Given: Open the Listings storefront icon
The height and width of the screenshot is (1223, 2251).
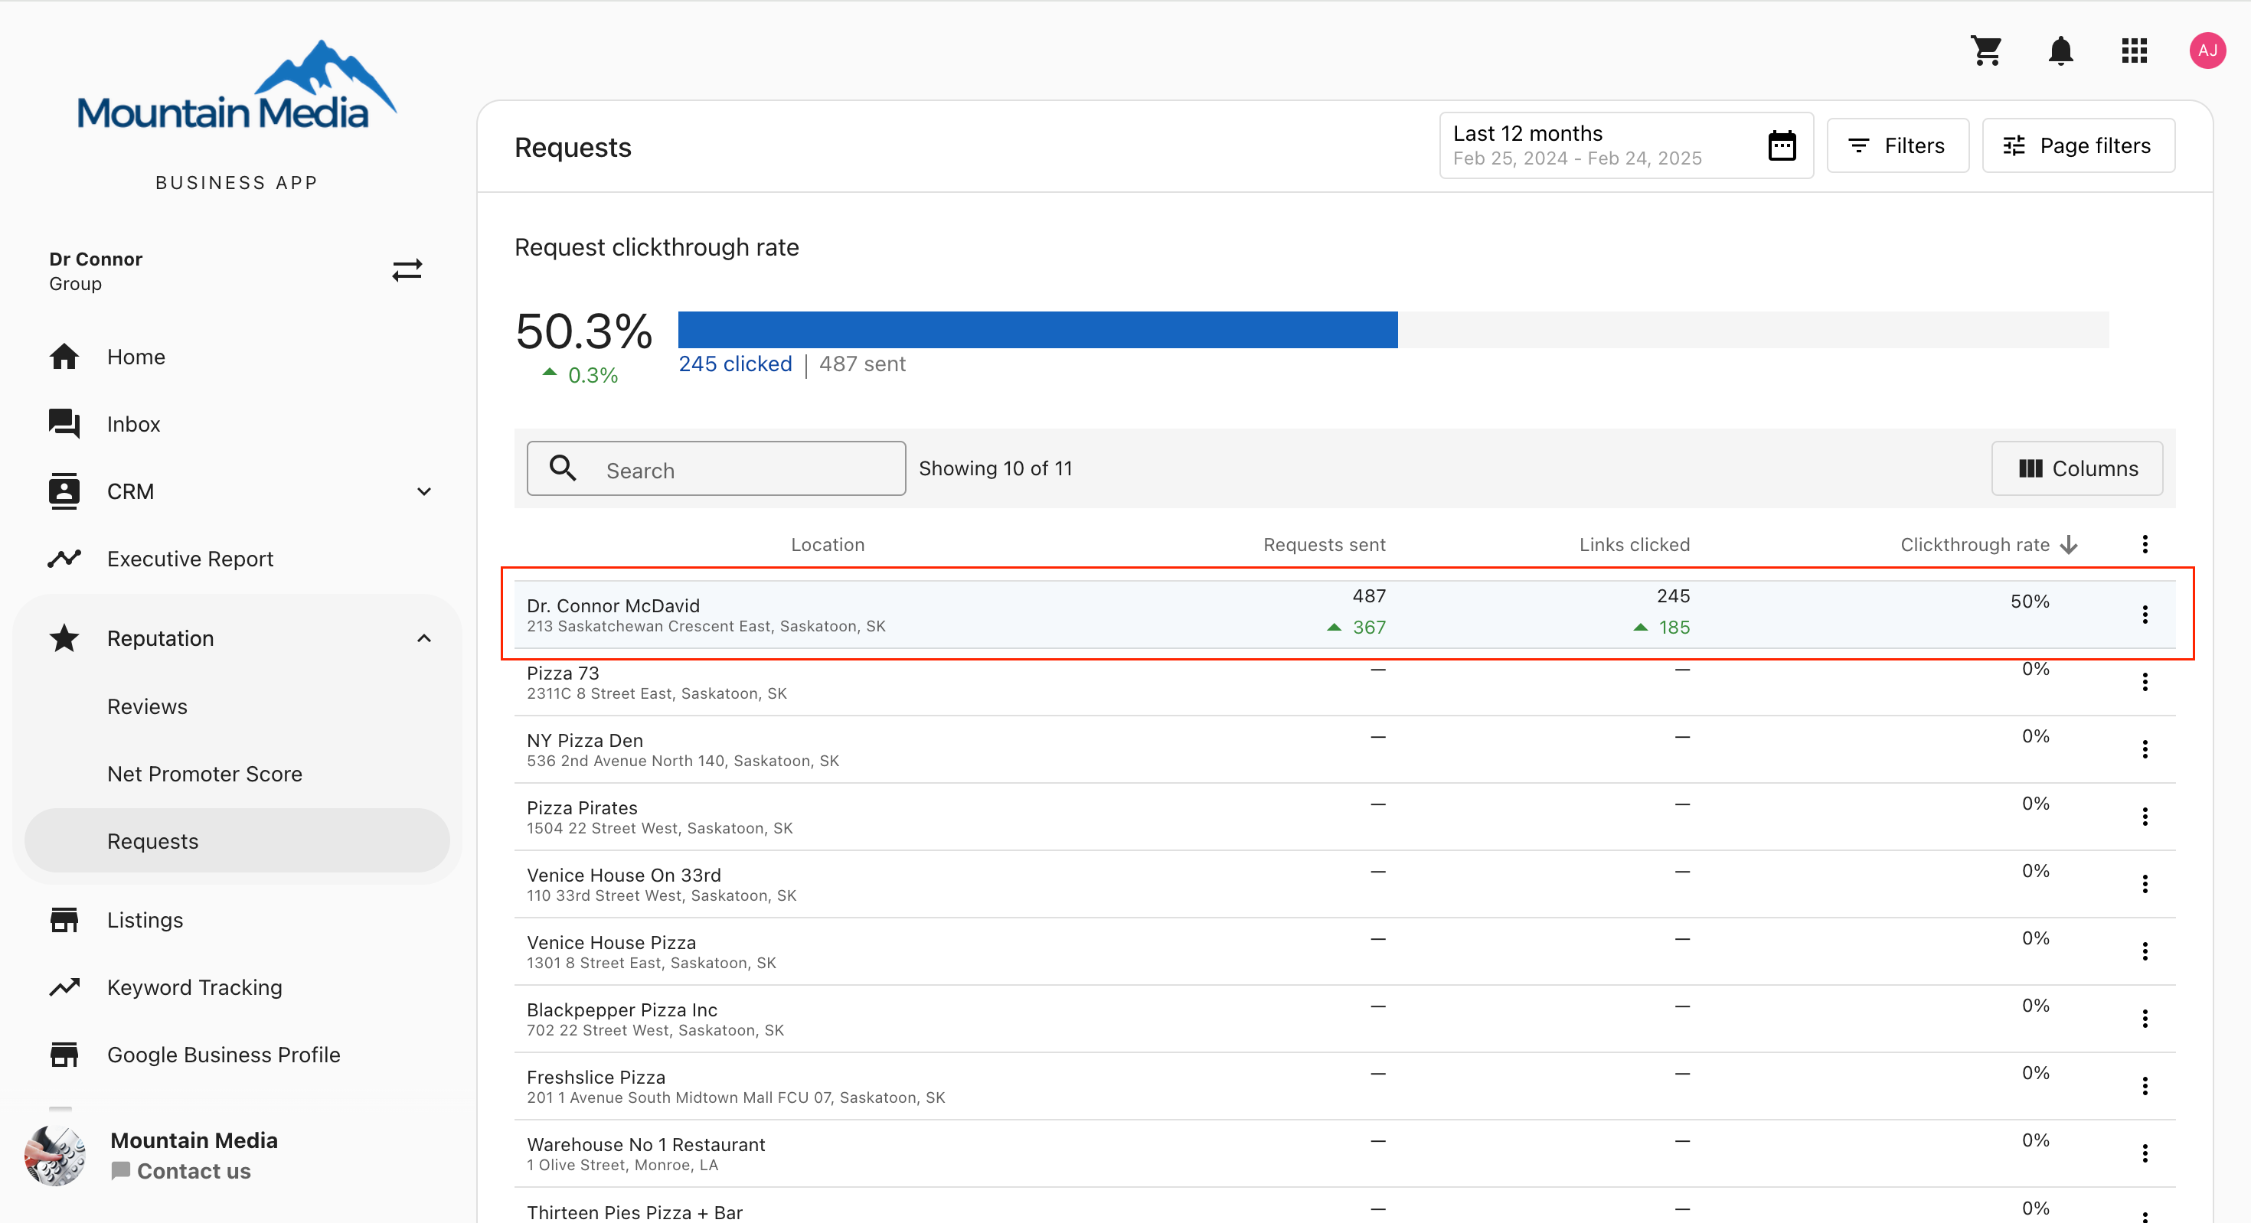Looking at the screenshot, I should pos(64,920).
